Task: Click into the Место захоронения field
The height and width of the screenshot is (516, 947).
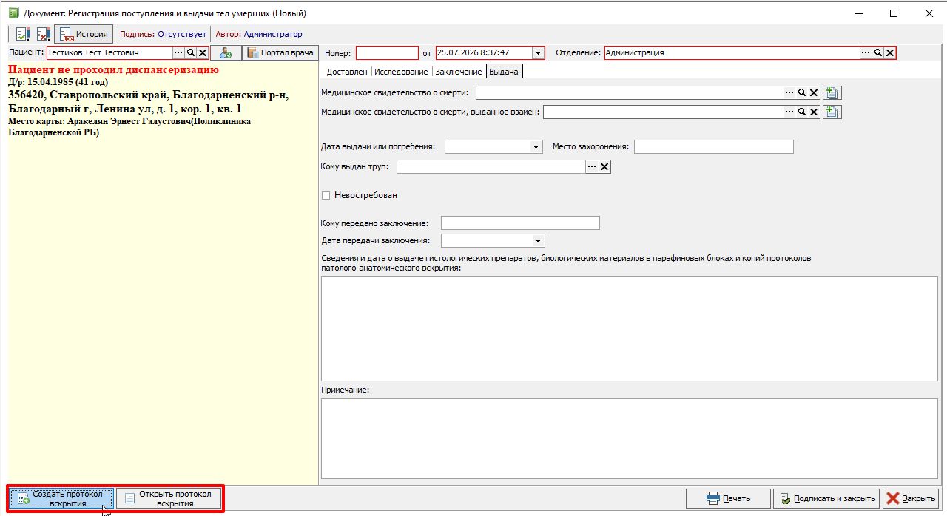Action: point(713,147)
